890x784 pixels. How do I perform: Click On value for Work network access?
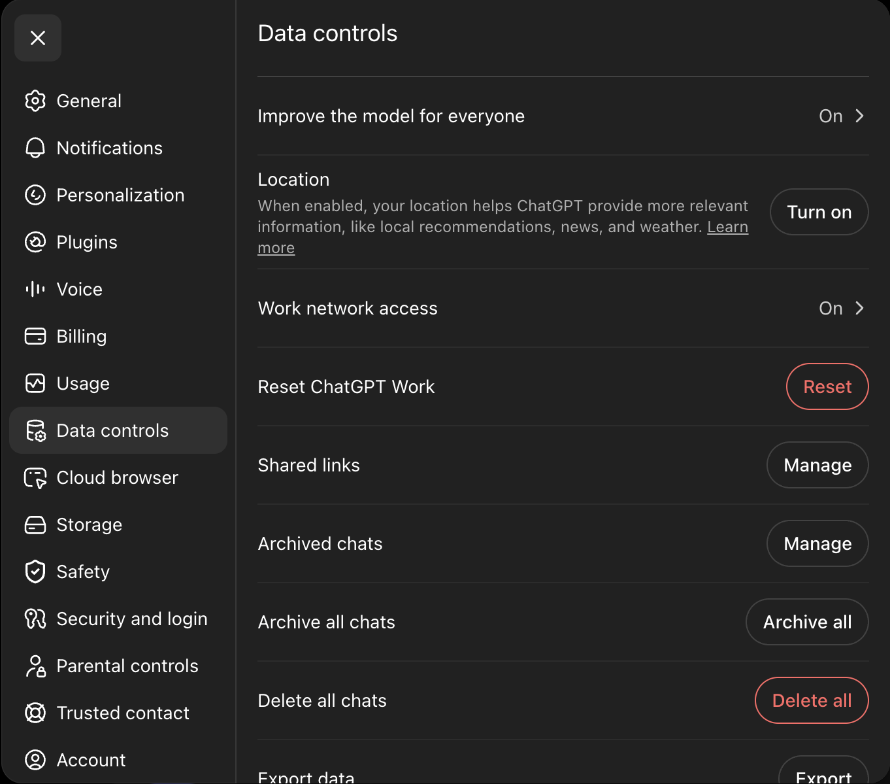pos(831,308)
